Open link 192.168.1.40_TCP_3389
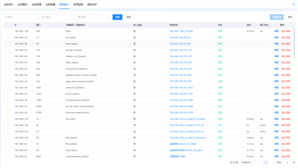Viewport: 298px width, 168px height. [181, 100]
